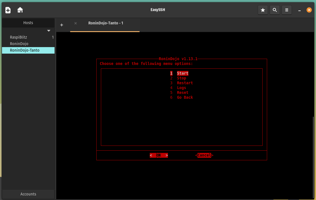316x200 pixels.
Task: Select the RoninDojo-Tanto host
Action: [28, 50]
